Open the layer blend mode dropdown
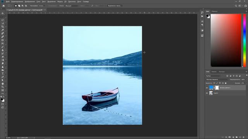 click(x=217, y=80)
